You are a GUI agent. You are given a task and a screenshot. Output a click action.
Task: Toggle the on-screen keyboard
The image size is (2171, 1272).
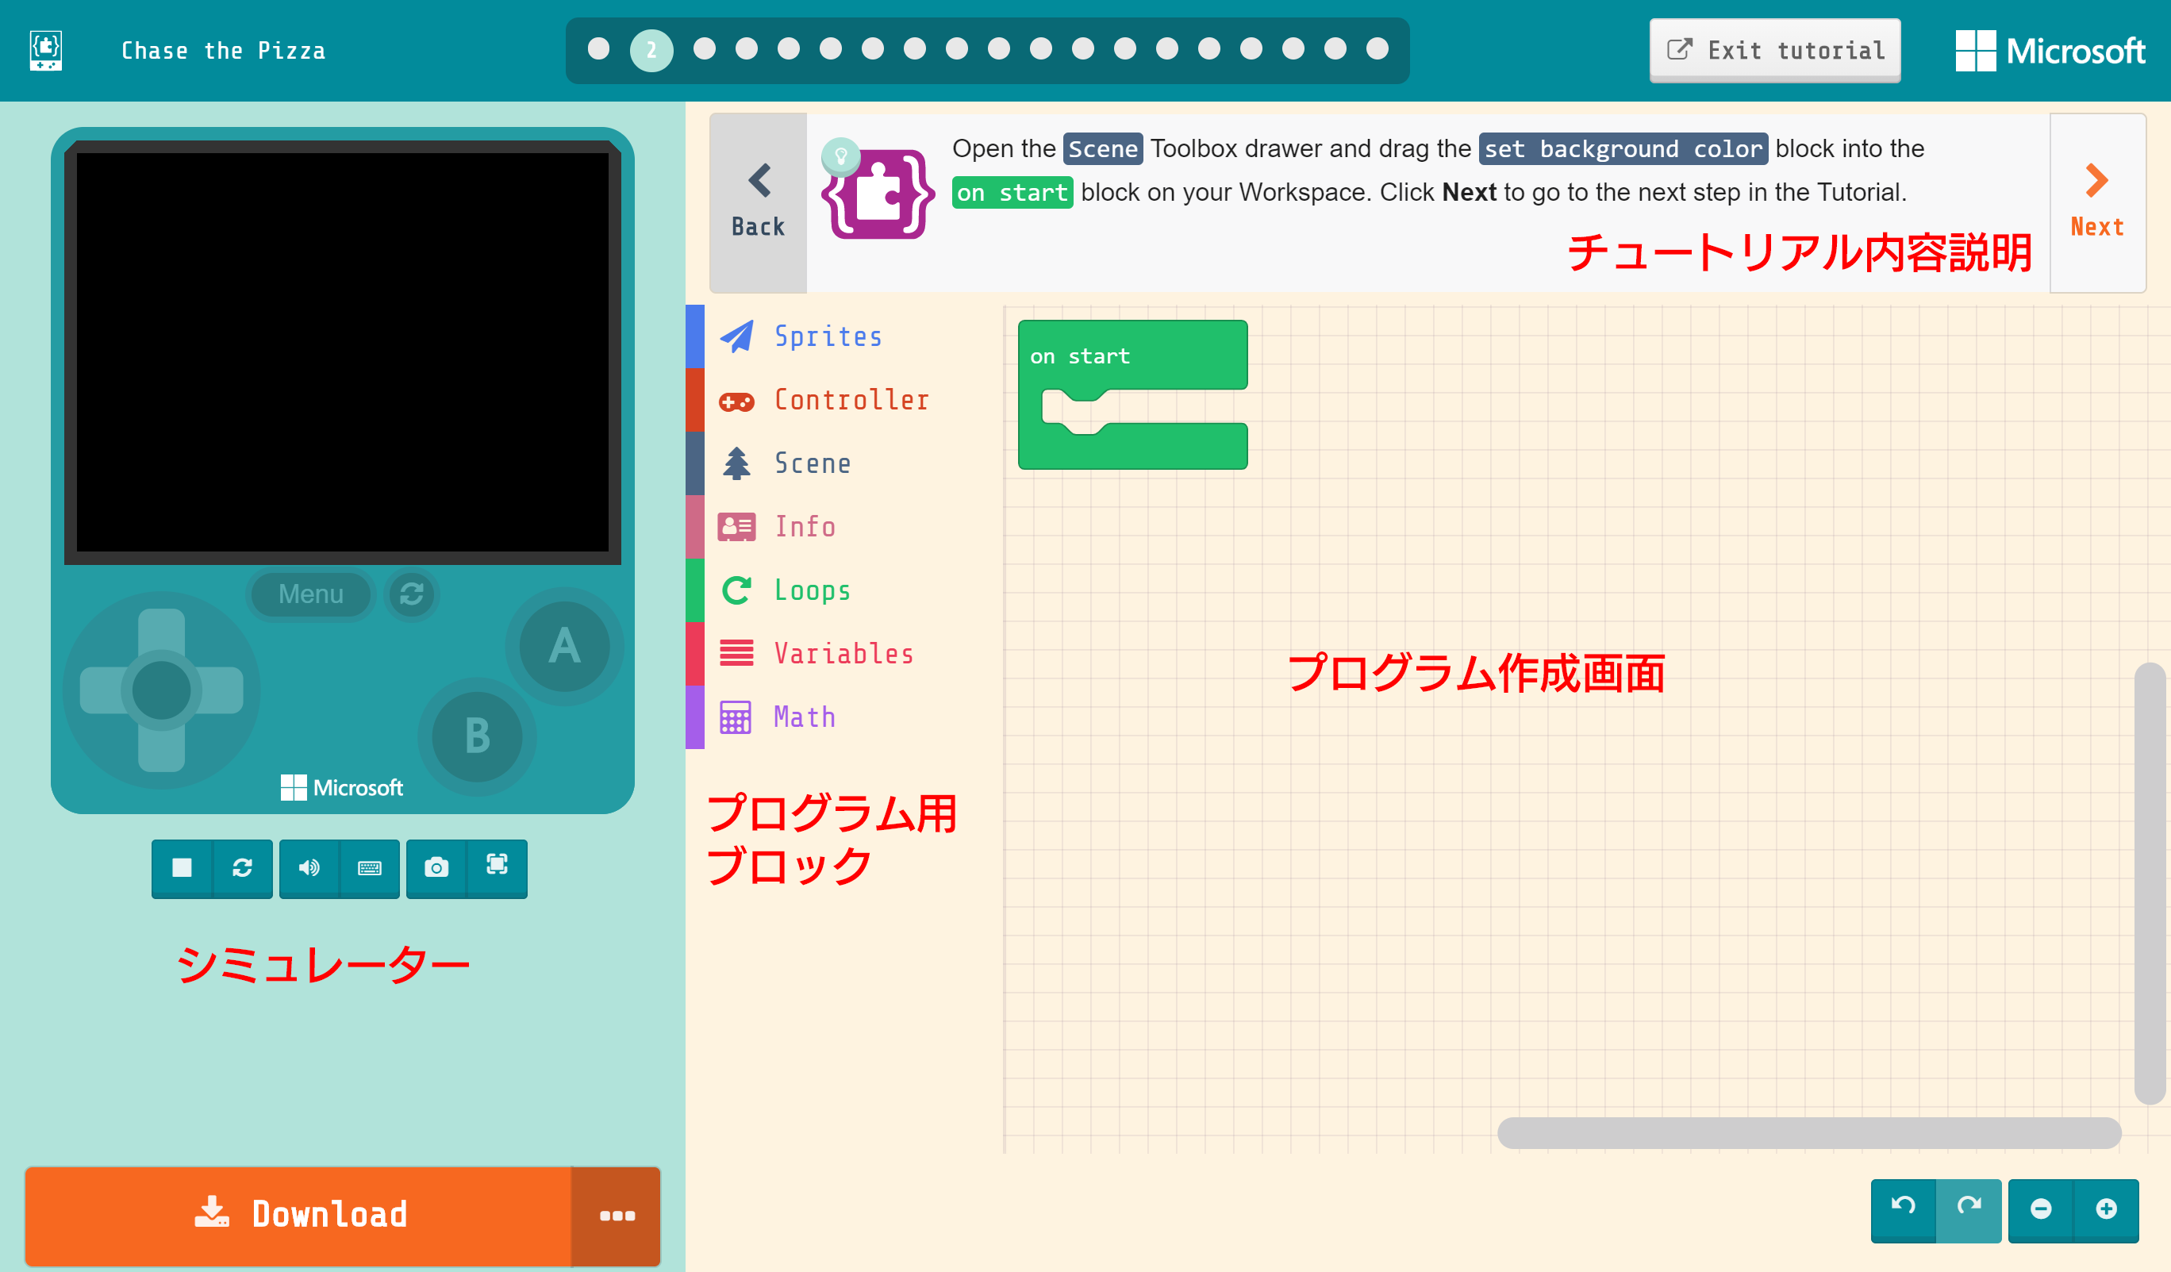tap(369, 869)
